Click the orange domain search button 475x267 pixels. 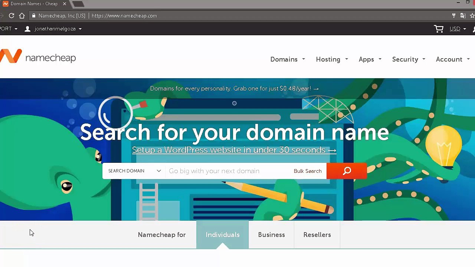point(347,171)
